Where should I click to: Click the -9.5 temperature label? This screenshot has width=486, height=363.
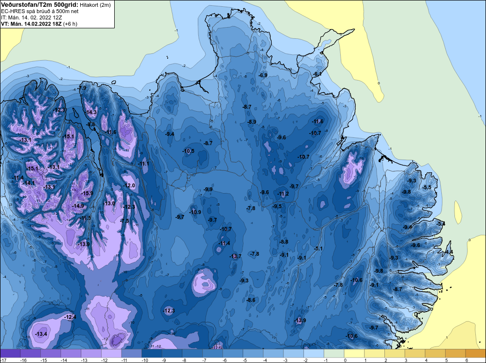277,206
